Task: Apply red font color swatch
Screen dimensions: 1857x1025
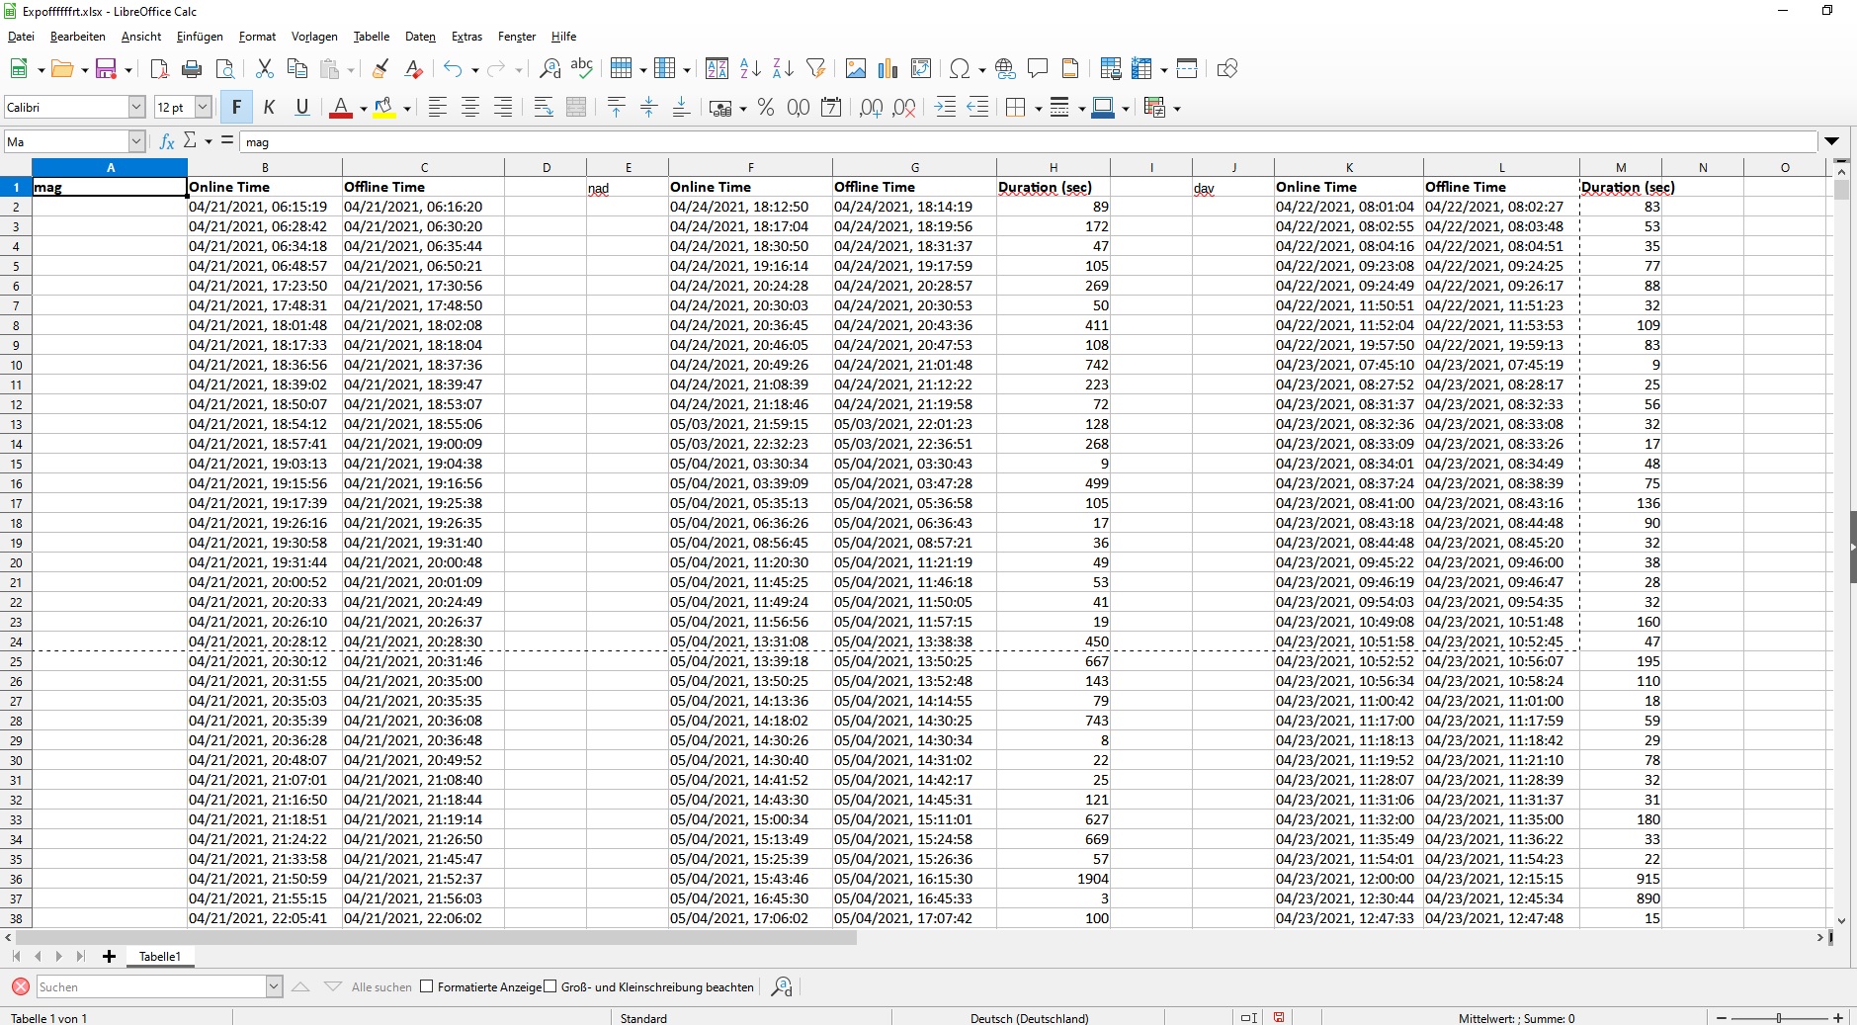Action: pyautogui.click(x=341, y=108)
